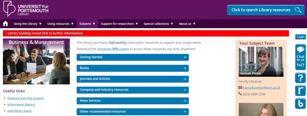This screenshot has width=307, height=116.
Task: Expand the Getting Started section
Action: pyautogui.click(x=133, y=57)
